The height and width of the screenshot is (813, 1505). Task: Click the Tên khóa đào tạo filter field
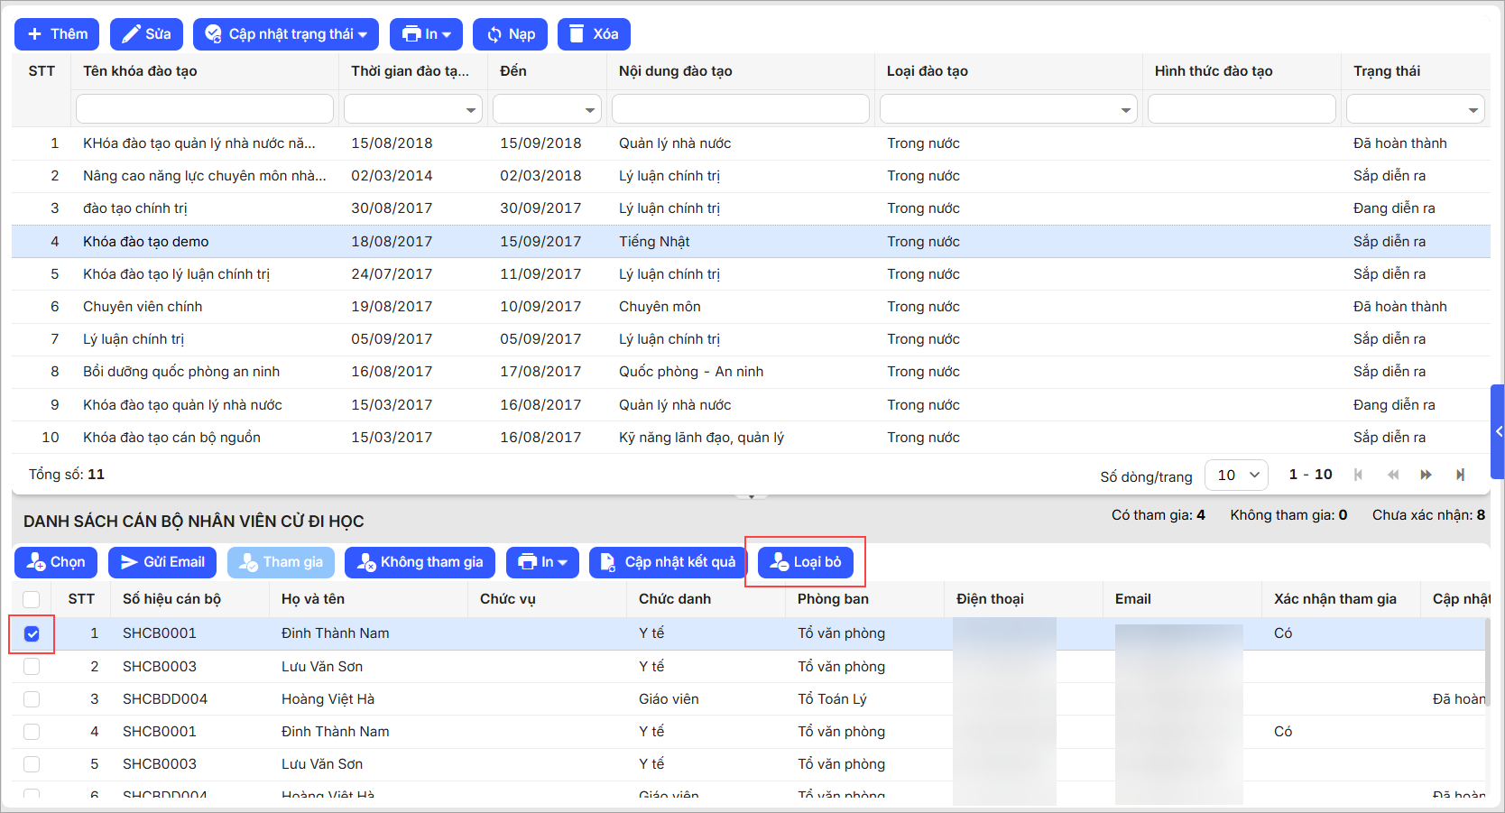coord(204,109)
